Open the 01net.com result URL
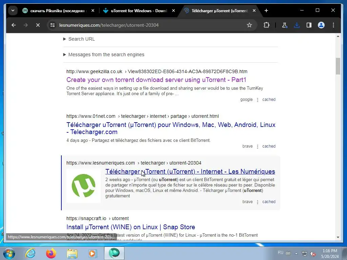Viewport: 347px width, 260px height. click(143, 116)
